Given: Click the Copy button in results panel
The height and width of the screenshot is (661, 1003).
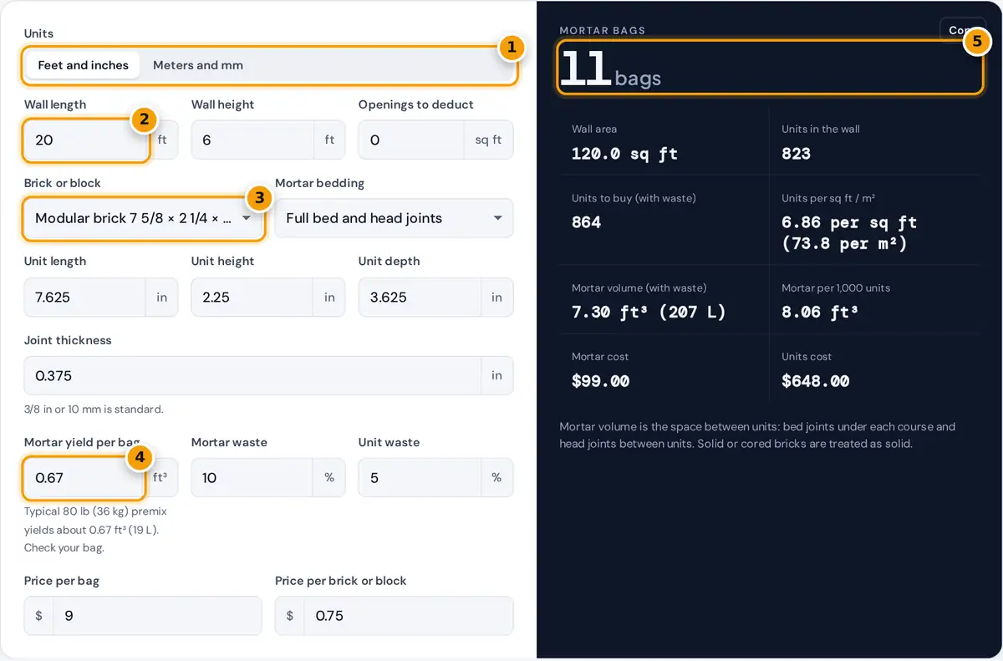Looking at the screenshot, I should (x=961, y=30).
